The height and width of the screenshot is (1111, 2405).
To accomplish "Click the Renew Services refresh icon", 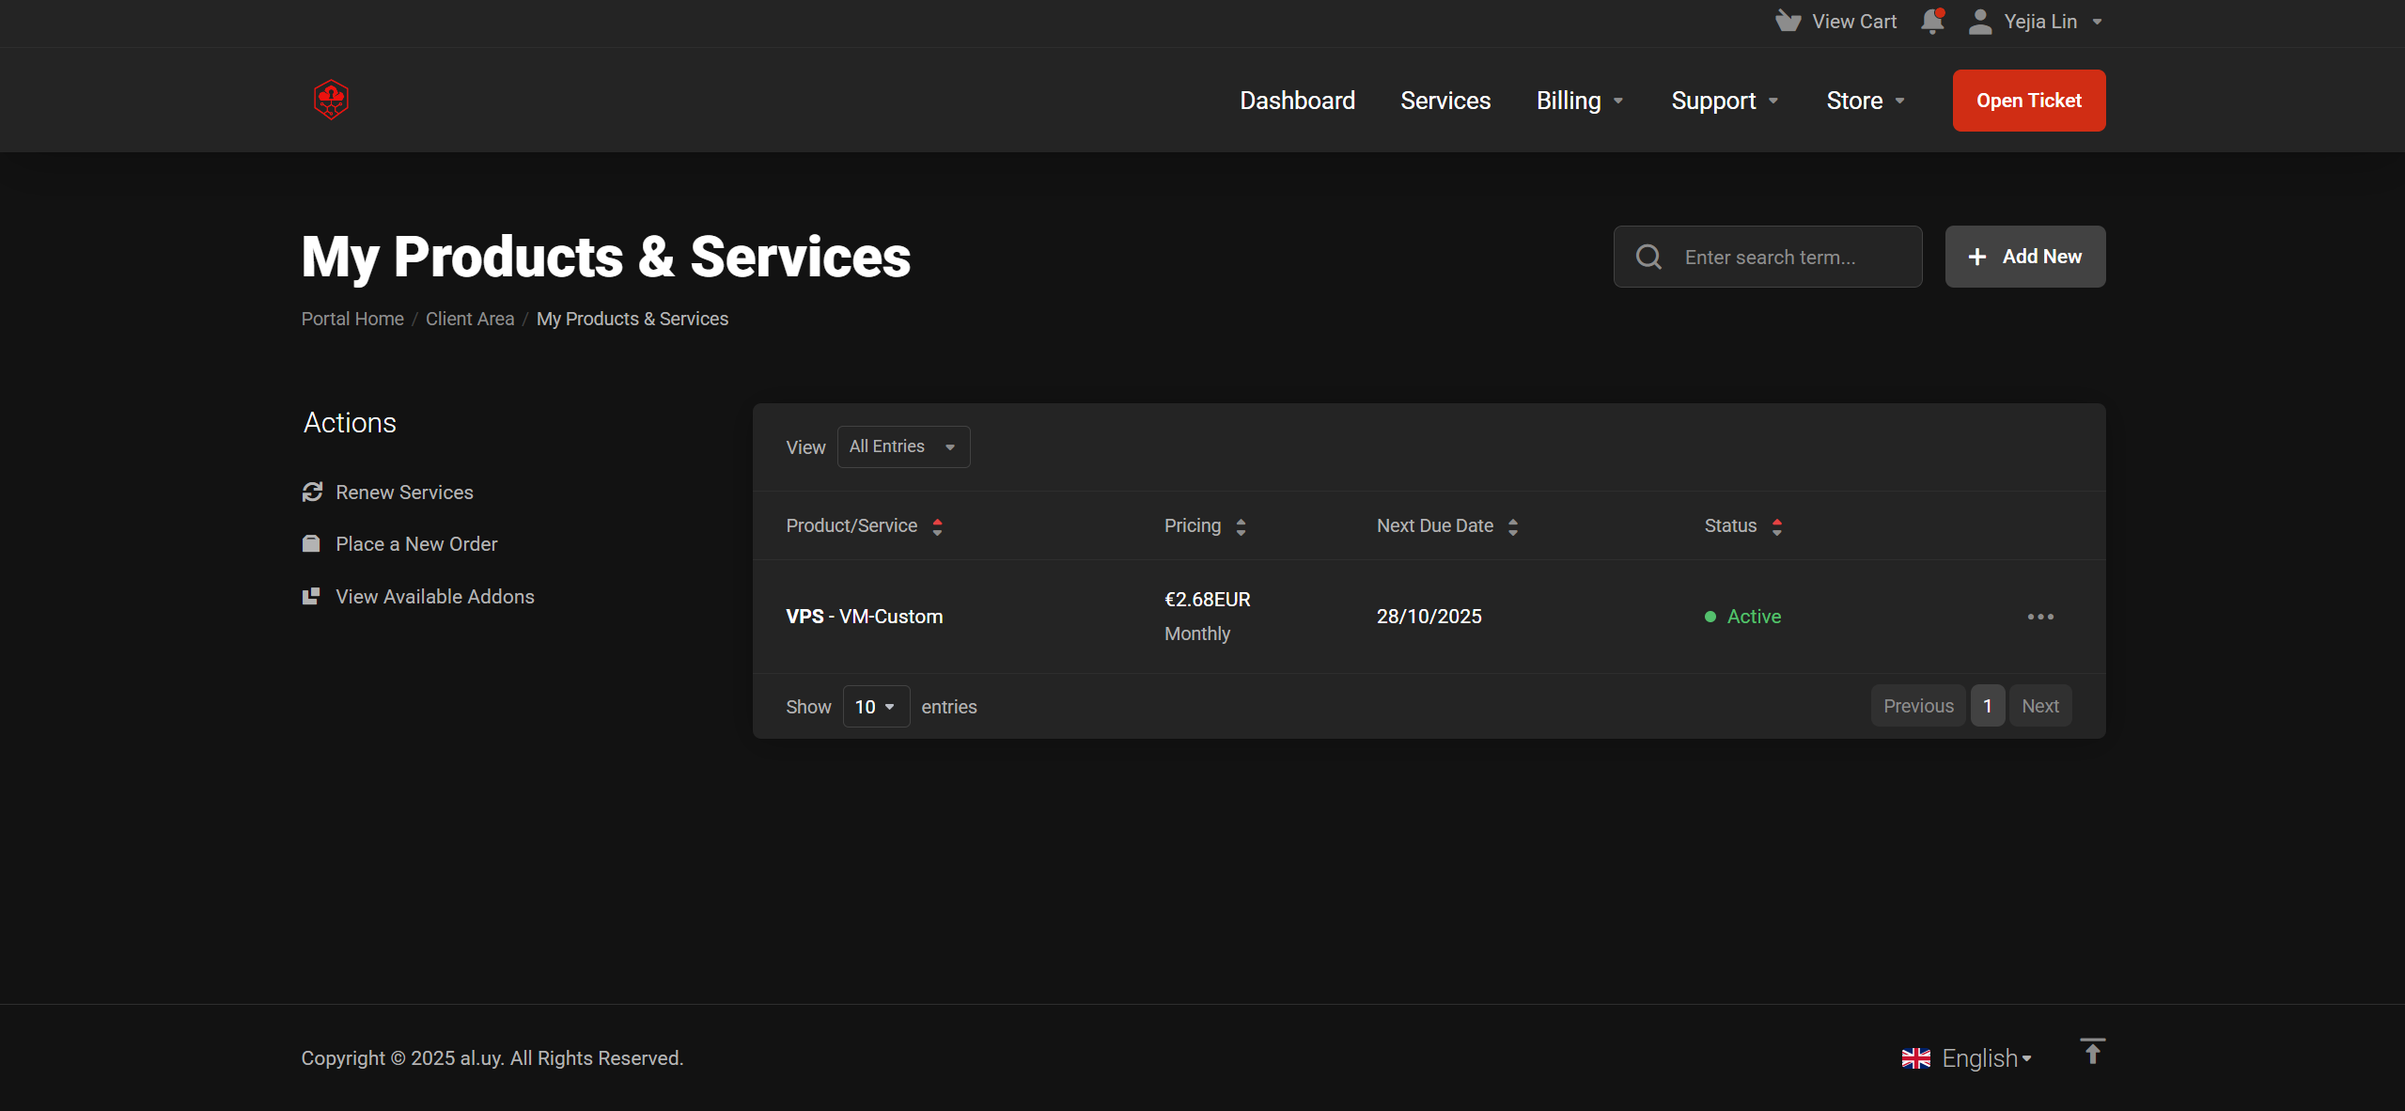I will [312, 492].
